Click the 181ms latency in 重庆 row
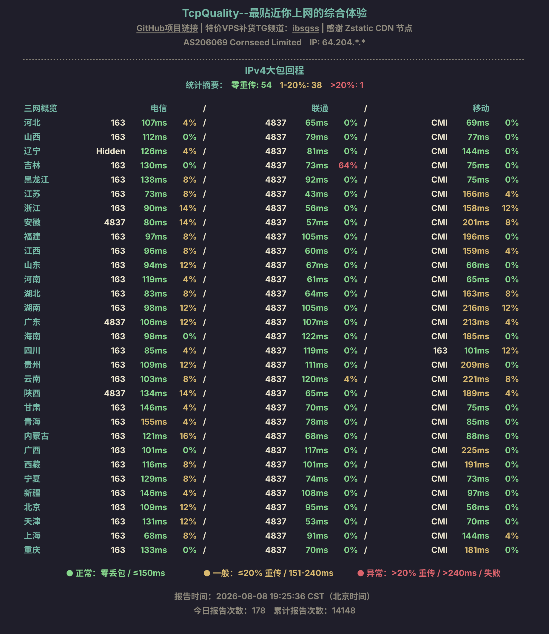Viewport: 549px width, 634px height. click(477, 550)
